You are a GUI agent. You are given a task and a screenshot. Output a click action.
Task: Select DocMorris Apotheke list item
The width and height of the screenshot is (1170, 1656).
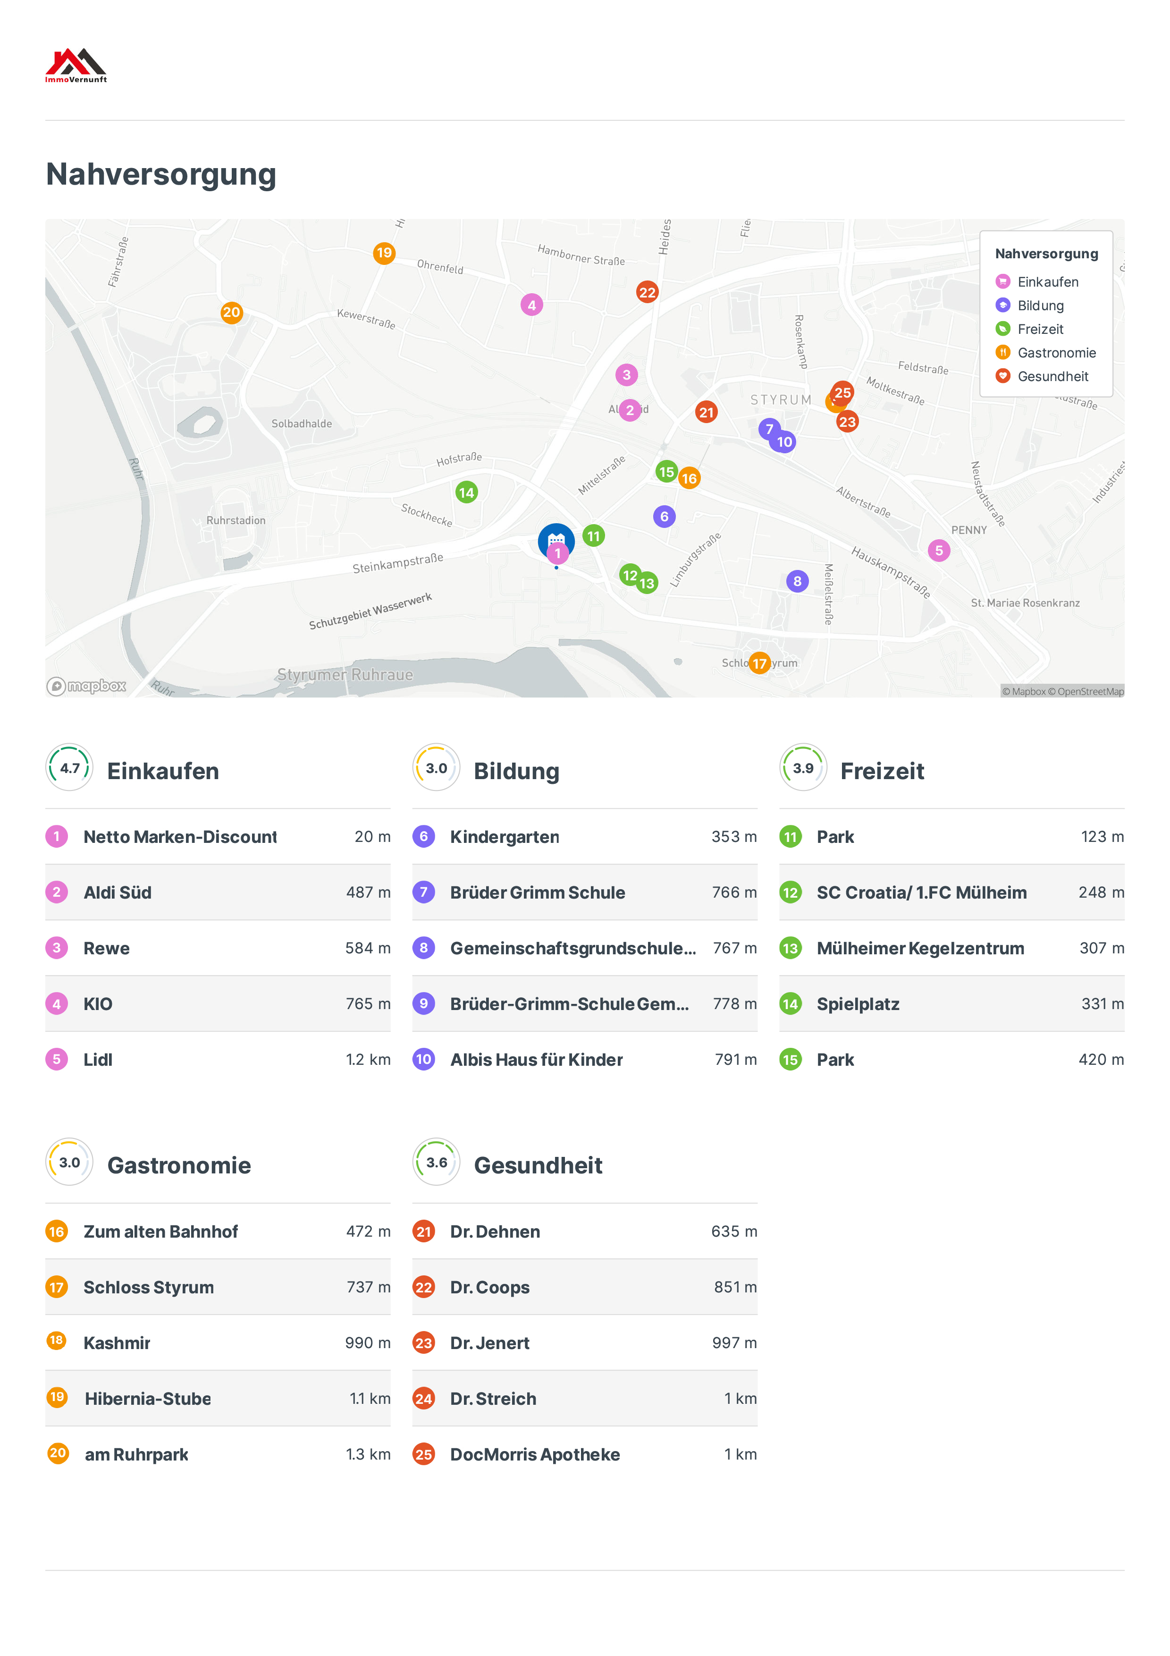[x=534, y=1455]
